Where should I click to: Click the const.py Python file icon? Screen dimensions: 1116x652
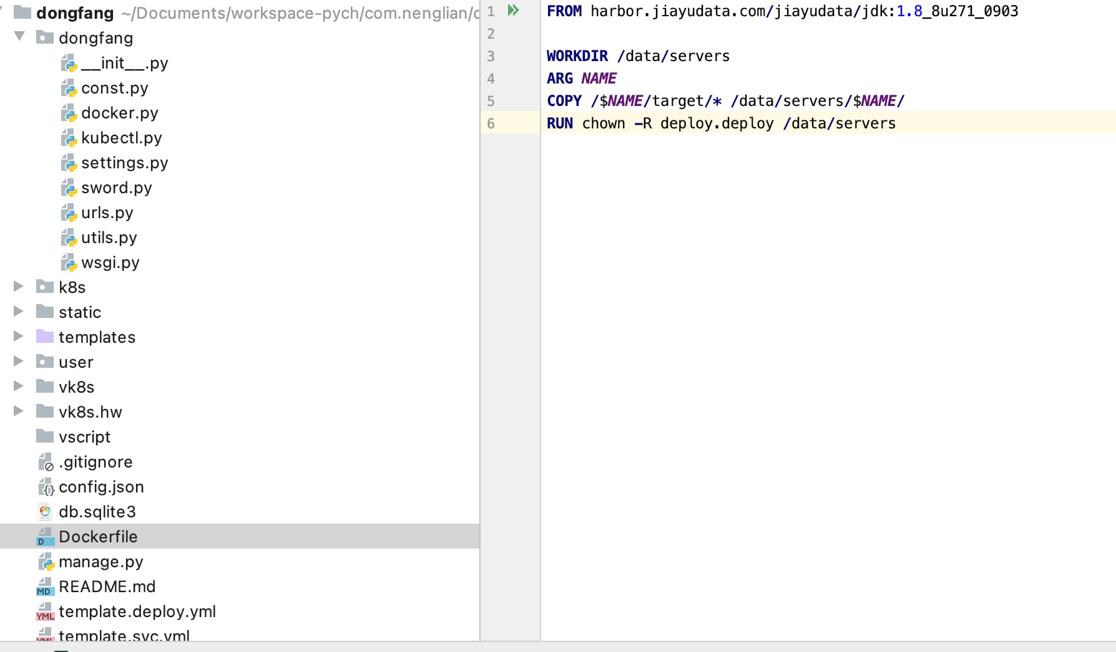point(69,88)
